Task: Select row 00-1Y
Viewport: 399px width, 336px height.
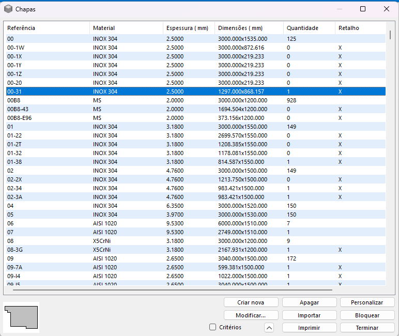Action: [196, 65]
